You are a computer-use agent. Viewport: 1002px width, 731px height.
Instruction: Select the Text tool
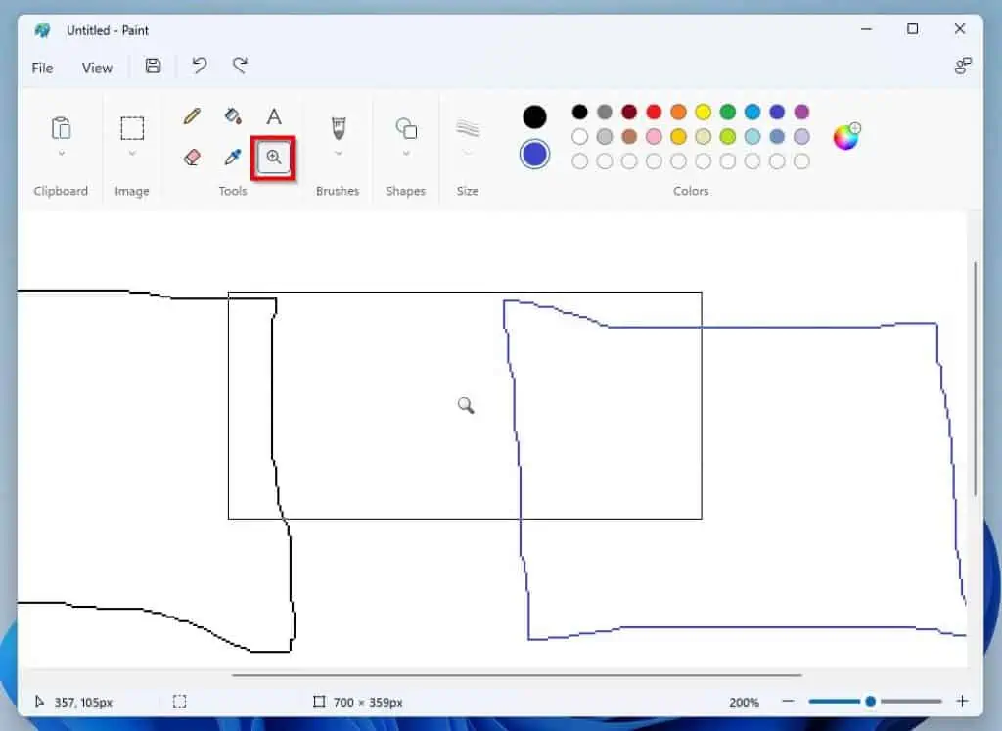(x=274, y=115)
